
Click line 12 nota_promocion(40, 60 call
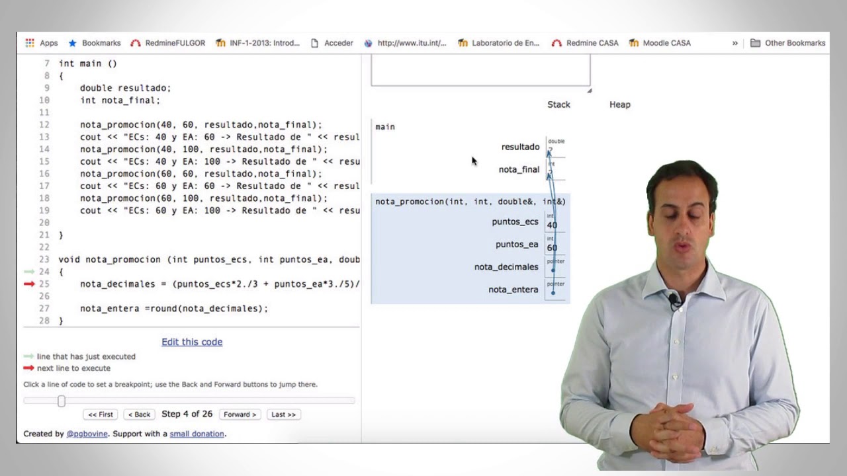point(201,124)
